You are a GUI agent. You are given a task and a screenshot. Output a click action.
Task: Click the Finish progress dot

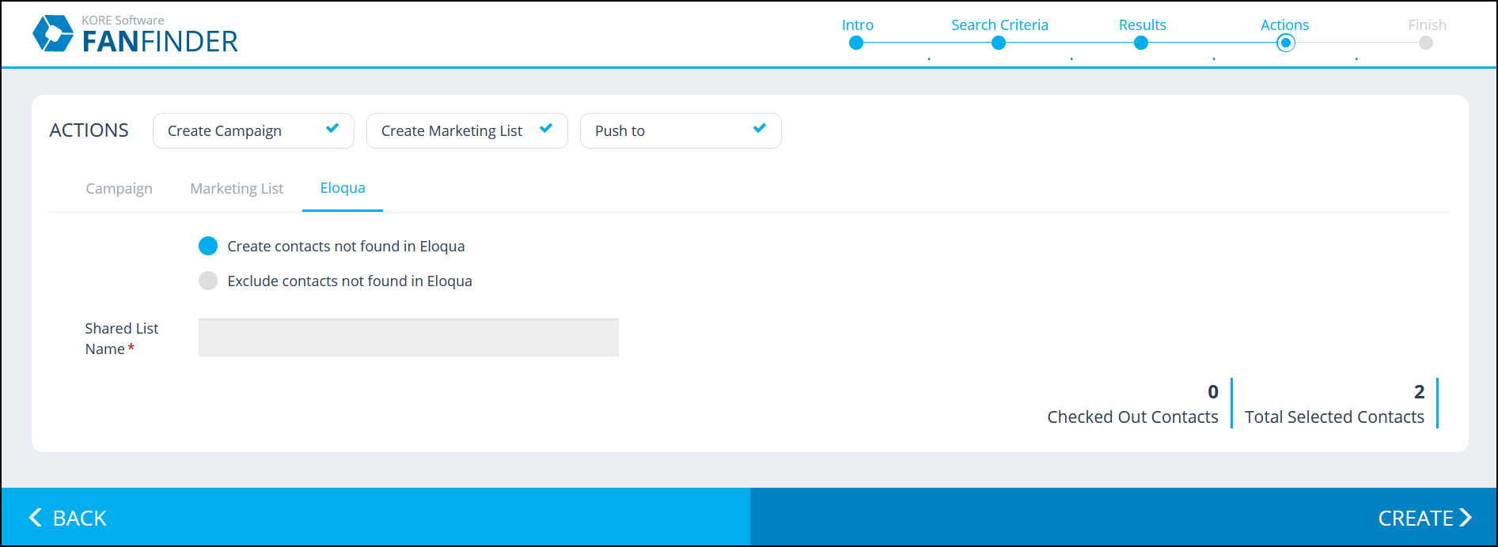tap(1426, 43)
